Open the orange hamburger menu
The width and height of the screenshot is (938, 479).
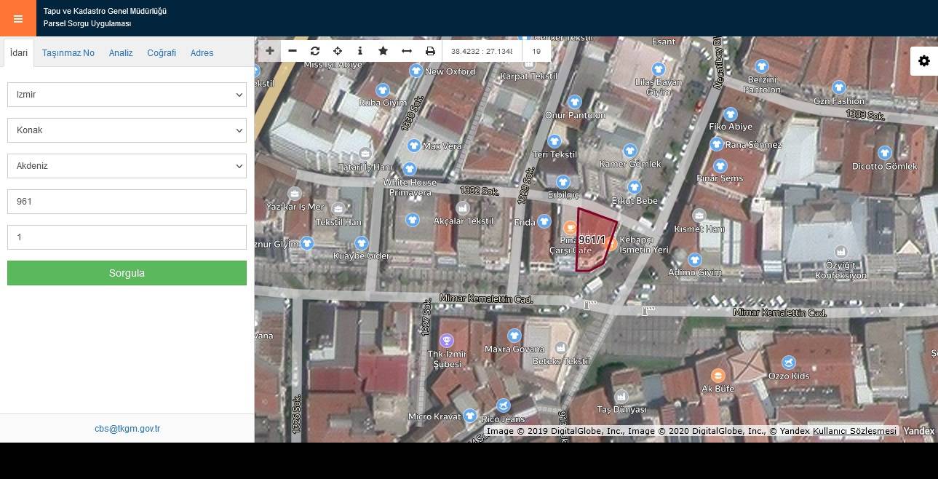point(18,19)
